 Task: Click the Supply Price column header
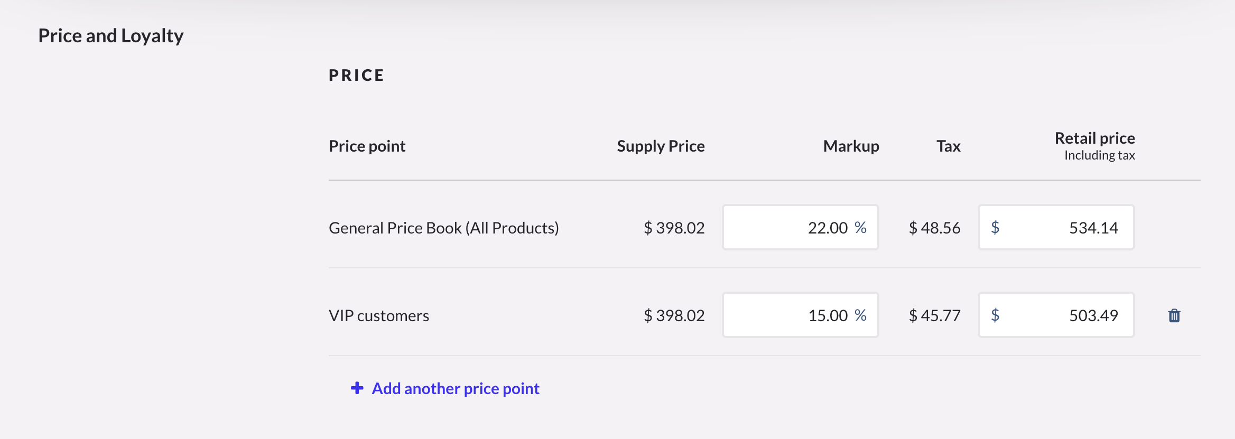pos(661,146)
